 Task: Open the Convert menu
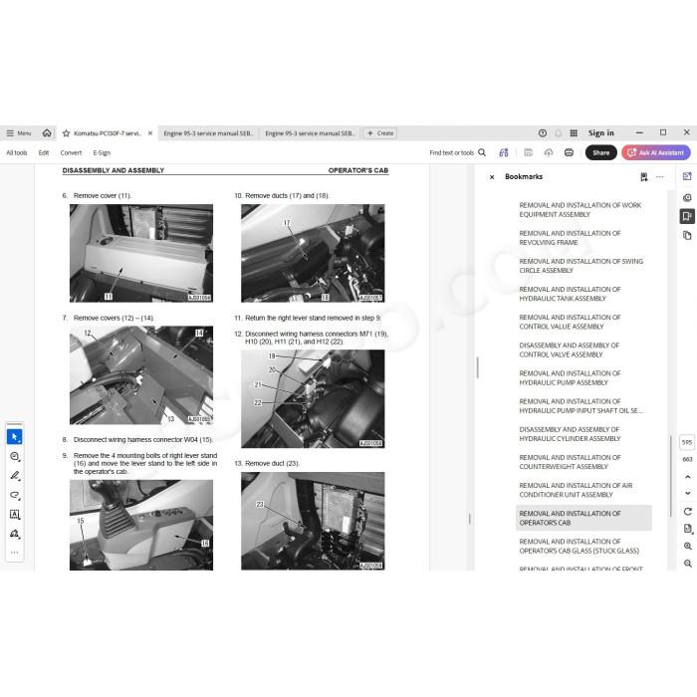(x=71, y=152)
